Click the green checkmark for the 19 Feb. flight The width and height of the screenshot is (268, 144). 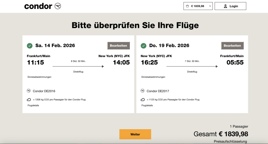pos(143,46)
